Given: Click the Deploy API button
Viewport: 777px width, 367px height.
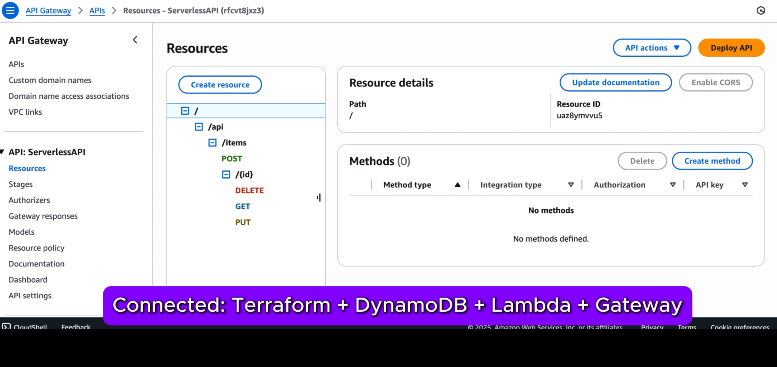Looking at the screenshot, I should point(731,48).
